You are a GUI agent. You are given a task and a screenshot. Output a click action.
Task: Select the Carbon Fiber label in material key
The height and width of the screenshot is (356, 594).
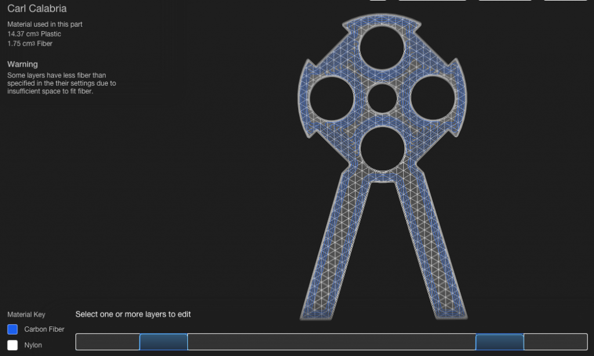[x=44, y=329]
